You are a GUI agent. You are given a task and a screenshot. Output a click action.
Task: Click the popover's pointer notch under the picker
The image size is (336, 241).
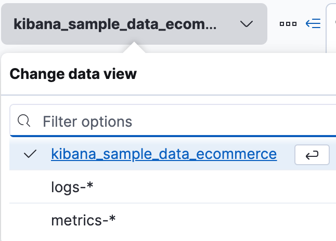coord(134,48)
